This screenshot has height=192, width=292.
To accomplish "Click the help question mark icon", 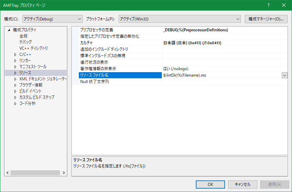I will [269, 5].
